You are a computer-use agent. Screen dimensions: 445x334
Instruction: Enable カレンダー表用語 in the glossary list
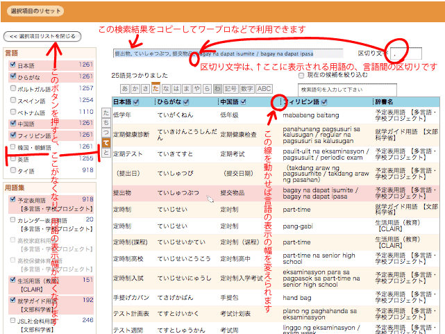[x=12, y=219]
